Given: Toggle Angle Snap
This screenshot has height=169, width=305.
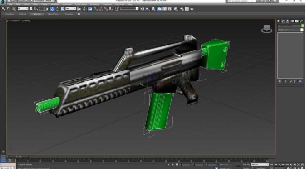Looking at the screenshot, I should [x=101, y=9].
